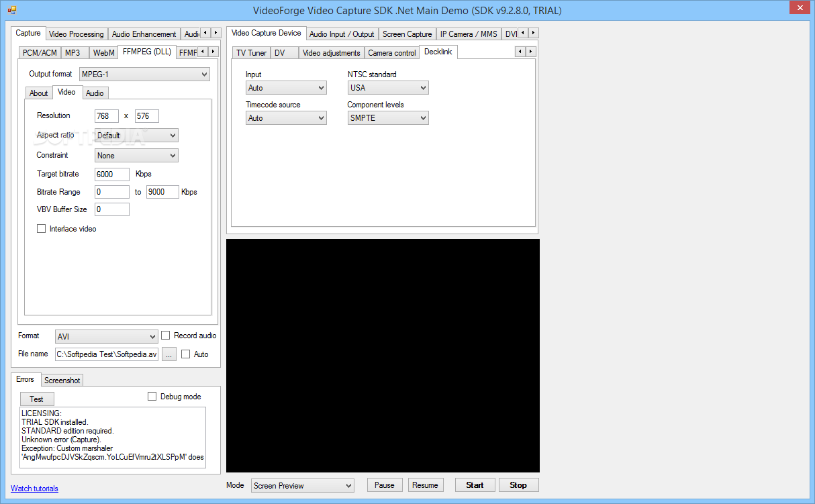
Task: Click the app icon in title bar
Action: point(12,10)
